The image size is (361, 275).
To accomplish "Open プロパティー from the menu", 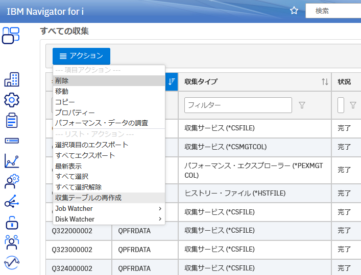I will pos(109,112).
